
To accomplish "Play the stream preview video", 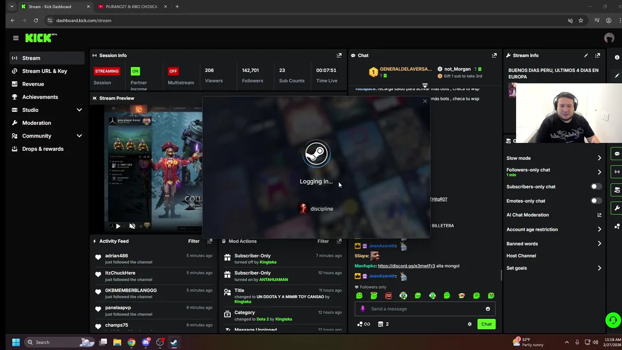I will (118, 226).
